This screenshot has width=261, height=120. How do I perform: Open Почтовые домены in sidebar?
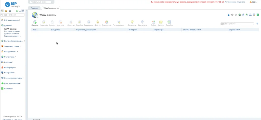point(12,31)
